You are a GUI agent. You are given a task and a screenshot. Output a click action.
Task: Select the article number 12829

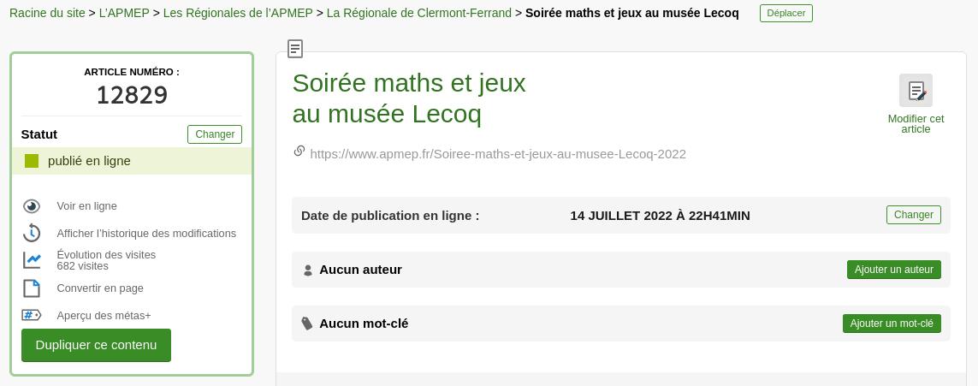(132, 95)
